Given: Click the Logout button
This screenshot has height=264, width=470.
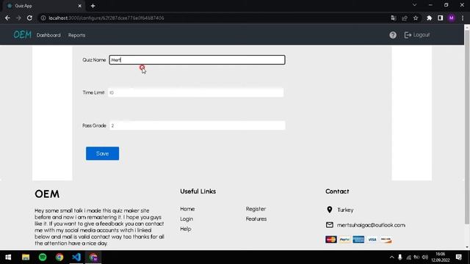Looking at the screenshot, I should coord(417,34).
